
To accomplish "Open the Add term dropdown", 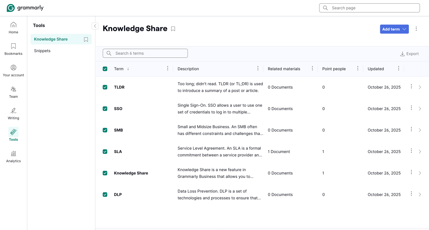I will (394, 29).
